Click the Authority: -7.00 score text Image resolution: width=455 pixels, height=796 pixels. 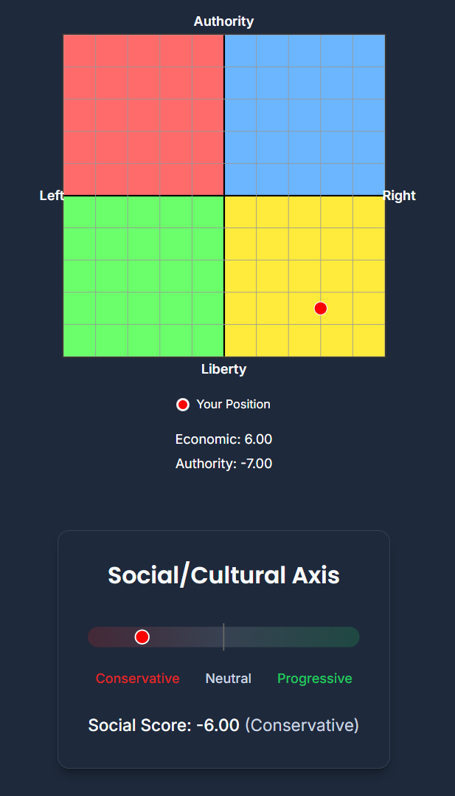(223, 464)
